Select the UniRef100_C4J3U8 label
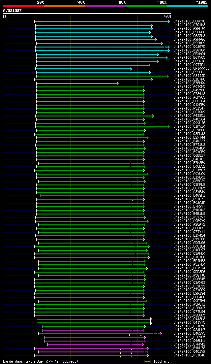Viewport: 211px width, 364px height. [189, 319]
